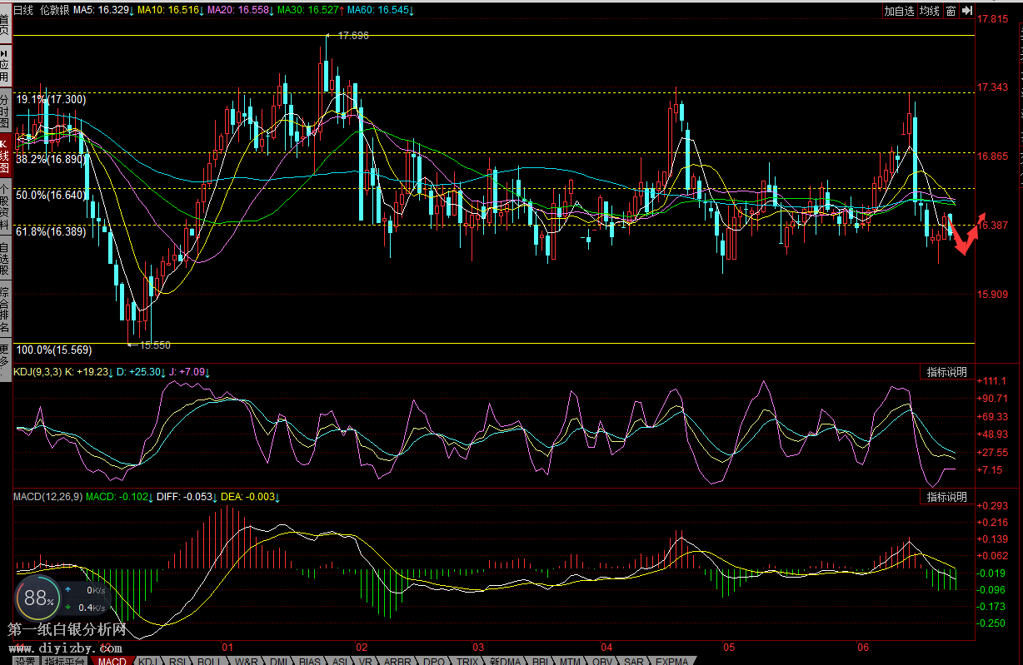Open 综合排名 ranking sidebar item
Image resolution: width=1023 pixels, height=665 pixels.
pyautogui.click(x=5, y=307)
